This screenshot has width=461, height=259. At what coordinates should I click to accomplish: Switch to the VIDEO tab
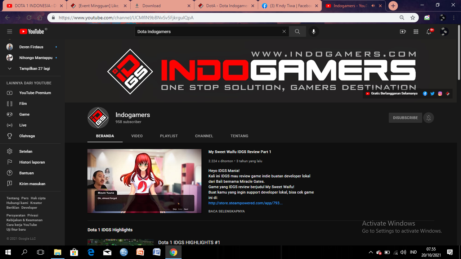[x=137, y=136]
